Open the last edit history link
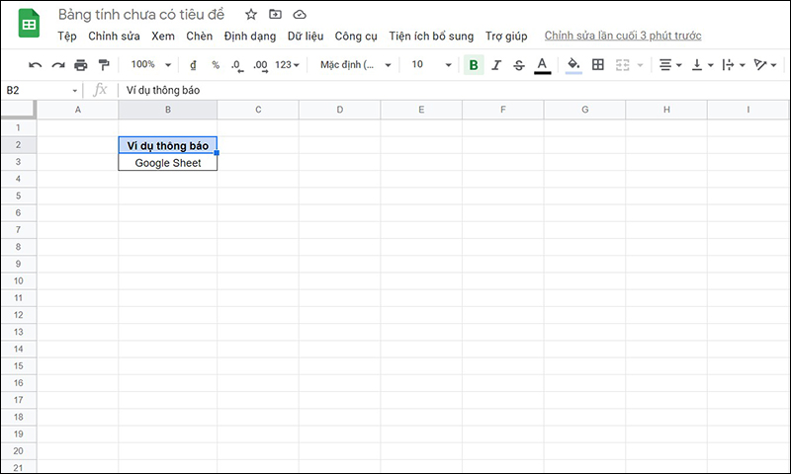 click(x=623, y=36)
